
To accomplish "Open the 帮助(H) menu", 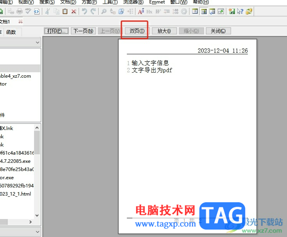I will click(x=201, y=2).
